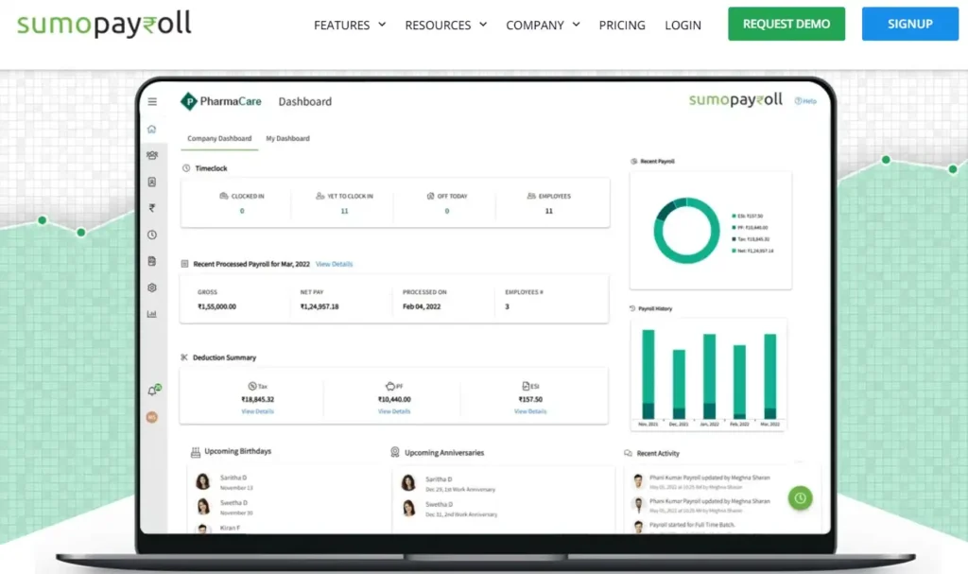968x574 pixels.
Task: Click the Recent Payroll section icon
Action: [633, 162]
